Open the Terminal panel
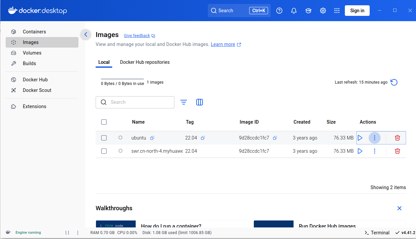 [377, 233]
